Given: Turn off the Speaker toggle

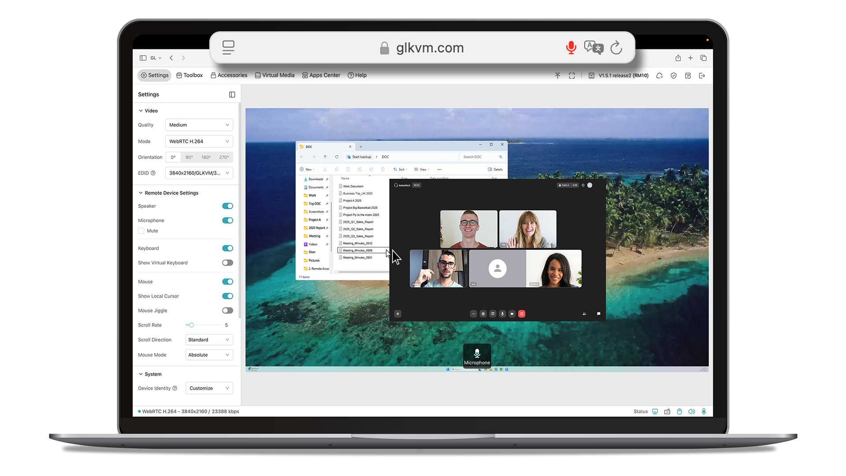Looking at the screenshot, I should [x=227, y=206].
